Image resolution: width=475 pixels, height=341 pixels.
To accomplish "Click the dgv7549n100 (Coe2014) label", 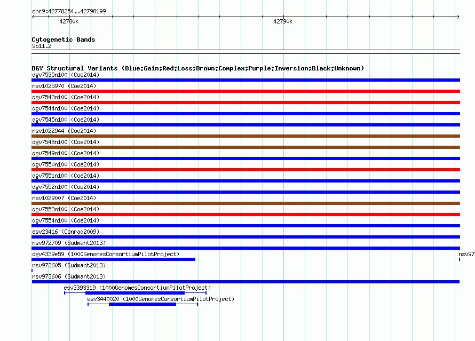I will point(66,153).
